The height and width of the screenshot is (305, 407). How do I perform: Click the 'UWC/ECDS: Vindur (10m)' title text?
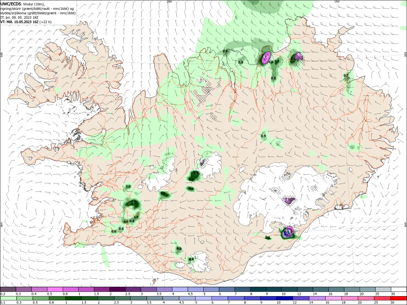click(23, 4)
